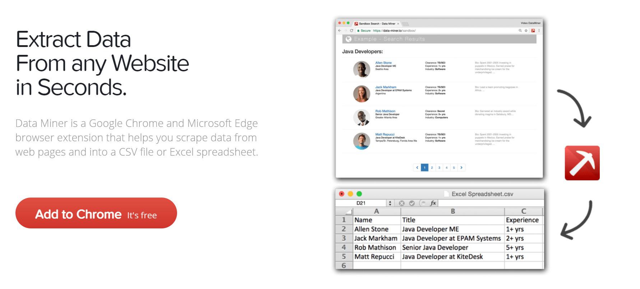
Task: Click the magnifier icon in the address bar
Action: [520, 30]
